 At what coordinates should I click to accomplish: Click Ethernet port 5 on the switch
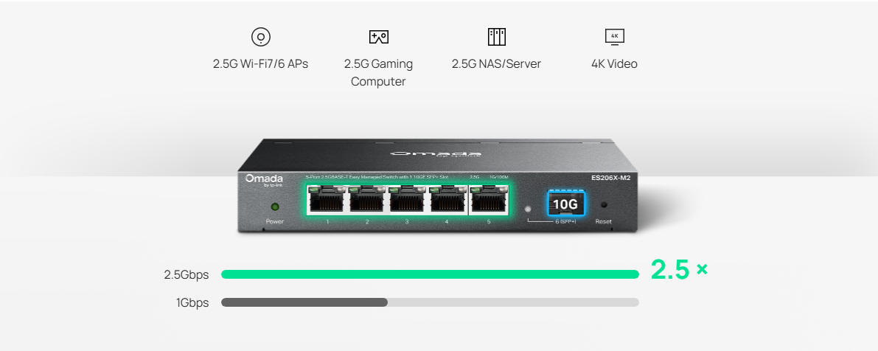coord(489,200)
